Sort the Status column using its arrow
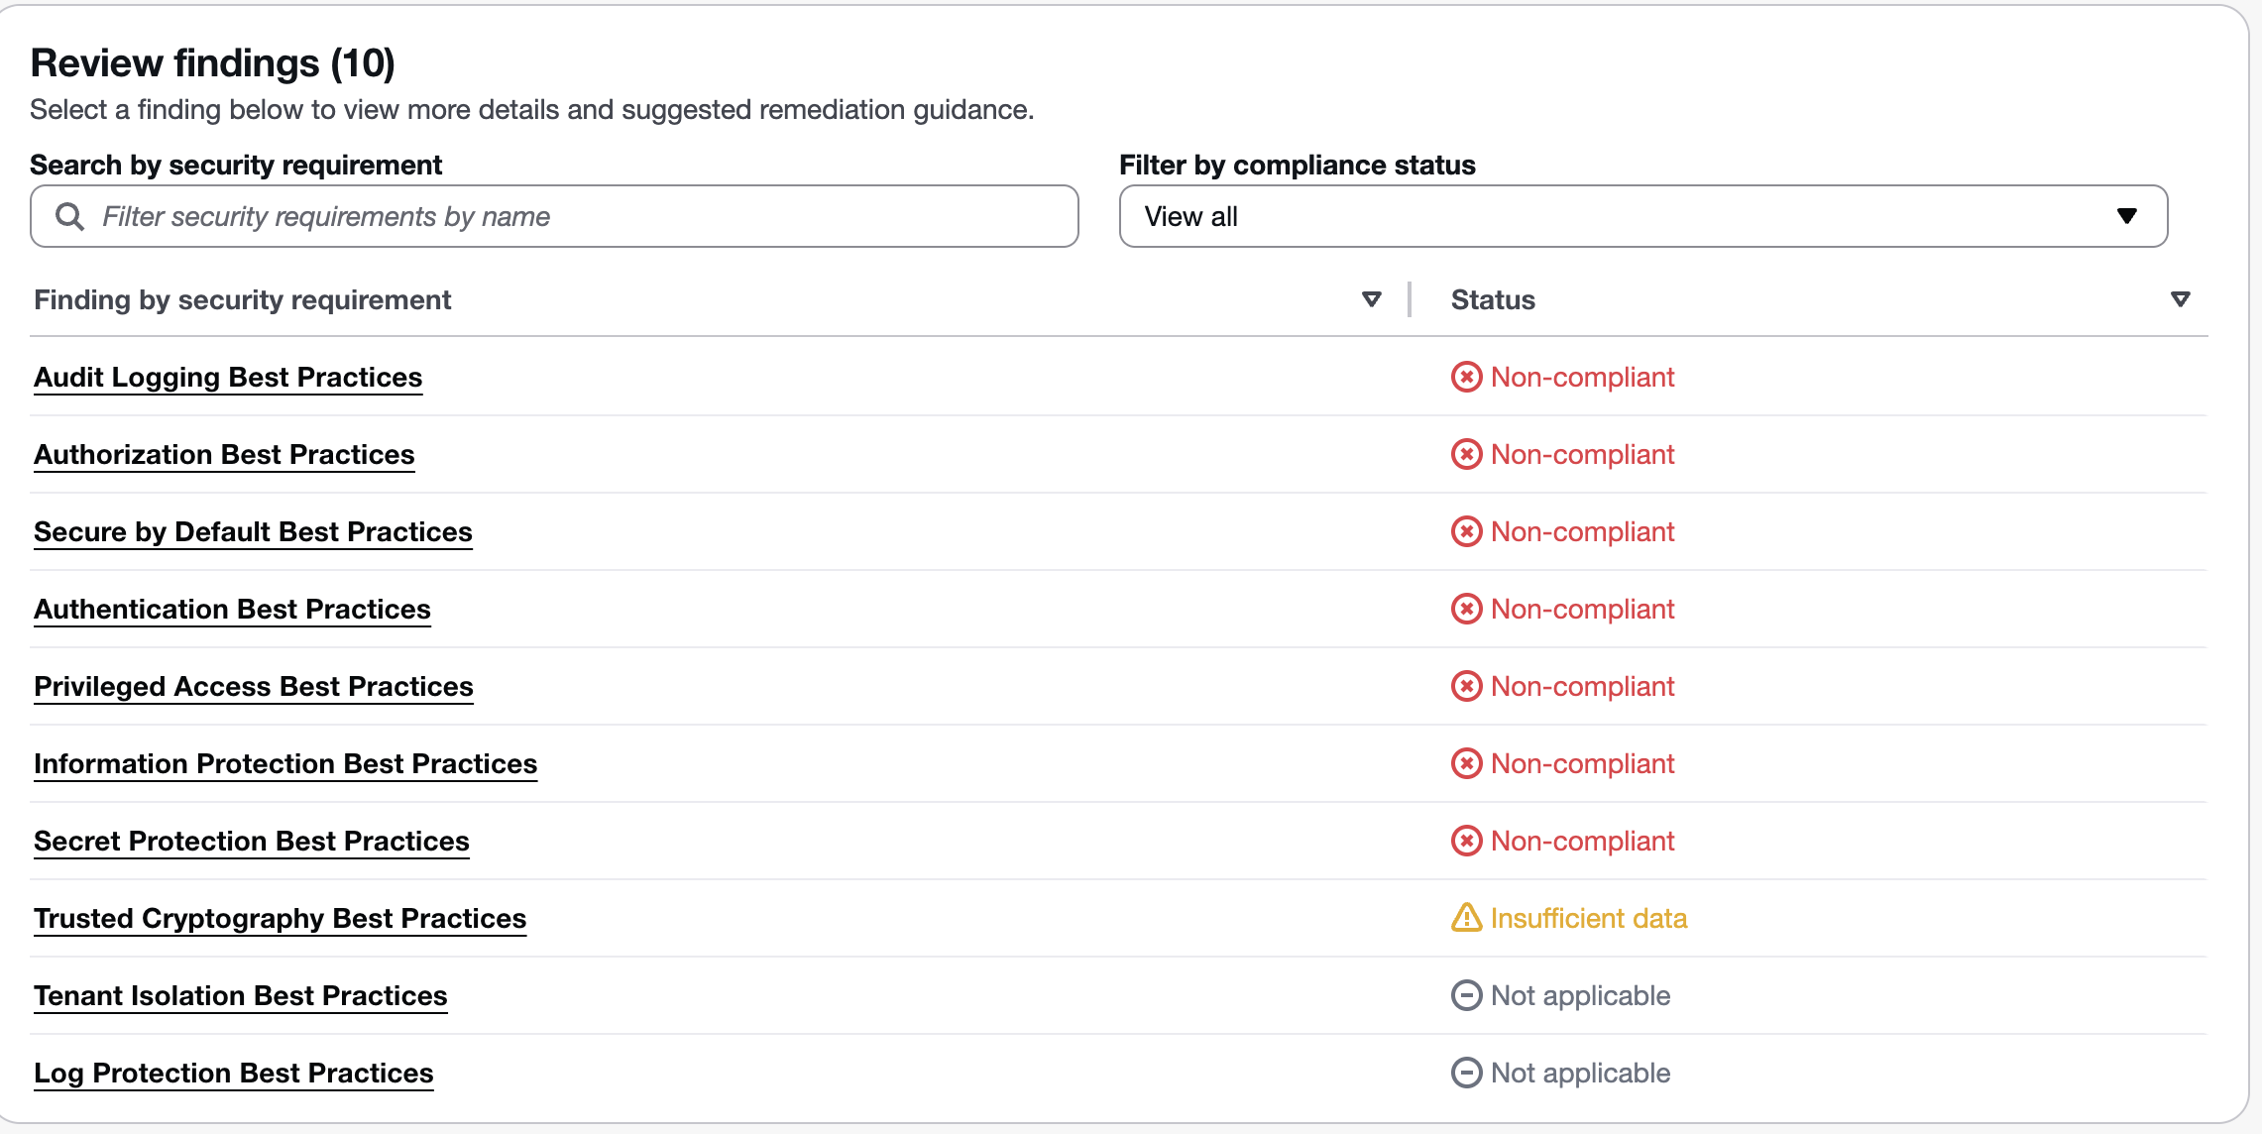Image resolution: width=2262 pixels, height=1134 pixels. 2180,299
